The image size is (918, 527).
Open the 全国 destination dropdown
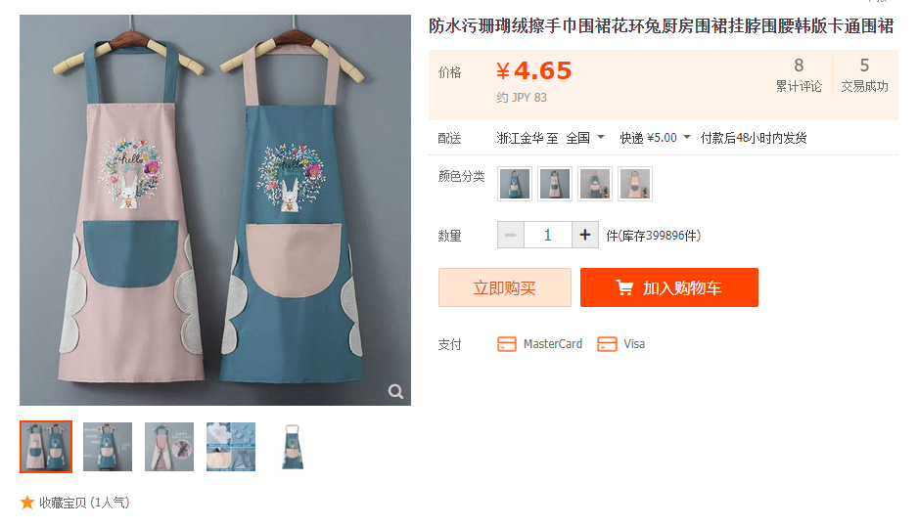tap(585, 138)
